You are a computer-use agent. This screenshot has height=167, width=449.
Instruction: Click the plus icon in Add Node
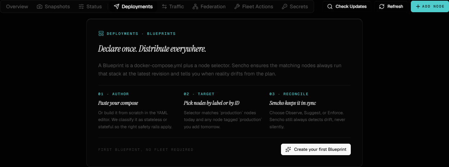pyautogui.click(x=418, y=6)
